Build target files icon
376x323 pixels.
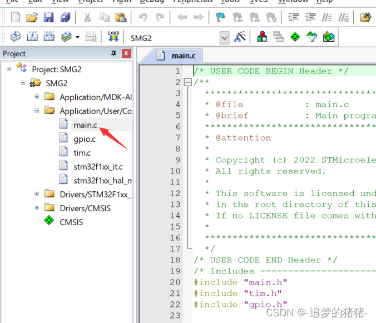tap(32, 37)
